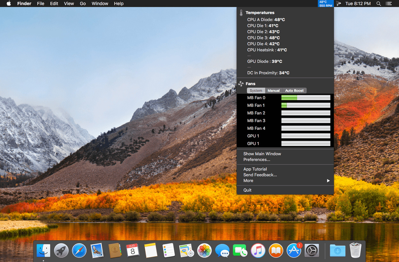
Task: Open iTunes from the Dock
Action: pyautogui.click(x=258, y=251)
